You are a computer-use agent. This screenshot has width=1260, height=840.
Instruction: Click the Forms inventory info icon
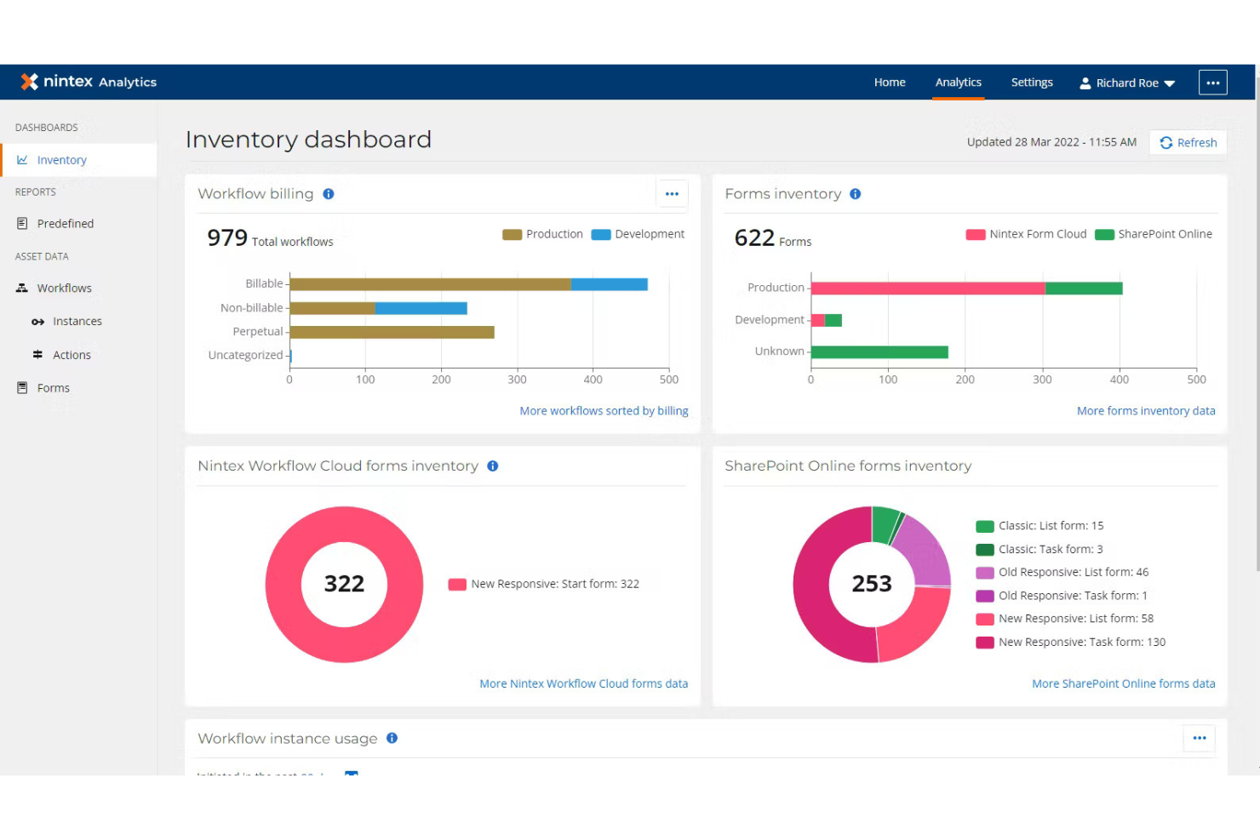click(x=856, y=194)
